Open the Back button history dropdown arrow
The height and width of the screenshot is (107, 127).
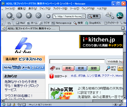[x=13, y=19]
